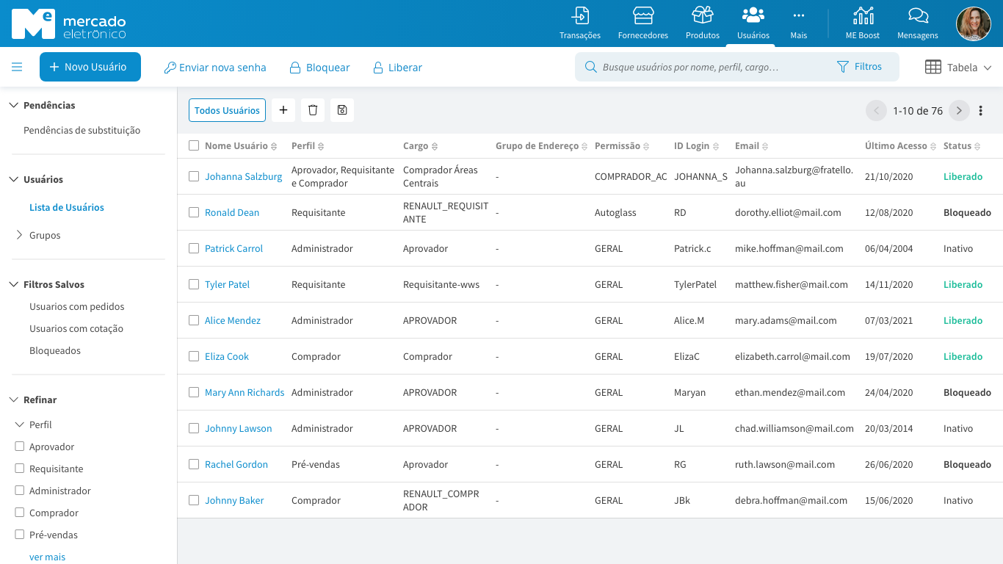The image size is (1003, 564).
Task: Enable the Aprovador refine checkbox
Action: coord(20,446)
